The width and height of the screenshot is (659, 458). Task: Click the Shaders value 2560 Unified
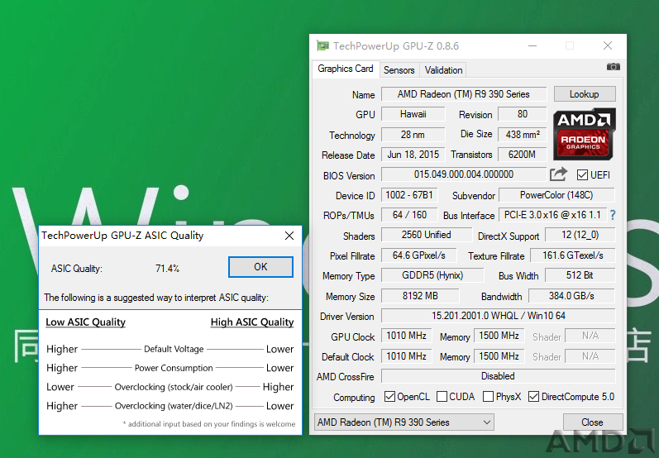(427, 235)
